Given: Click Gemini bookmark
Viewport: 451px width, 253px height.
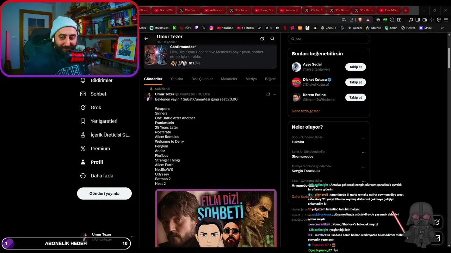Looking at the screenshot, I should click(x=355, y=28).
